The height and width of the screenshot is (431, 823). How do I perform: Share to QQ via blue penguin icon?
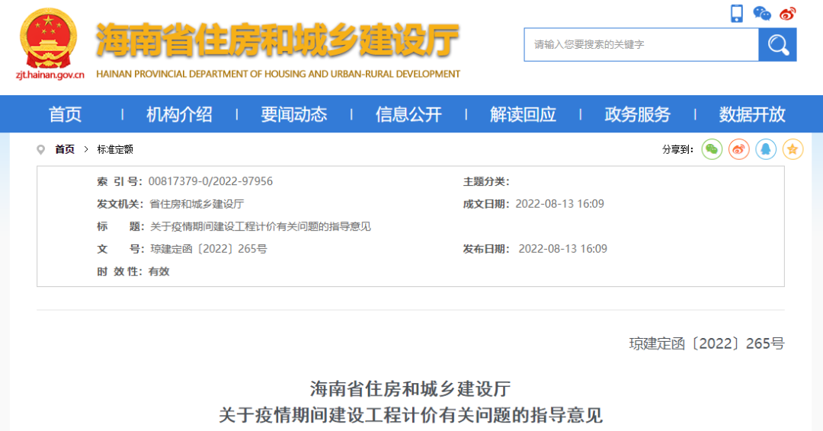point(766,149)
